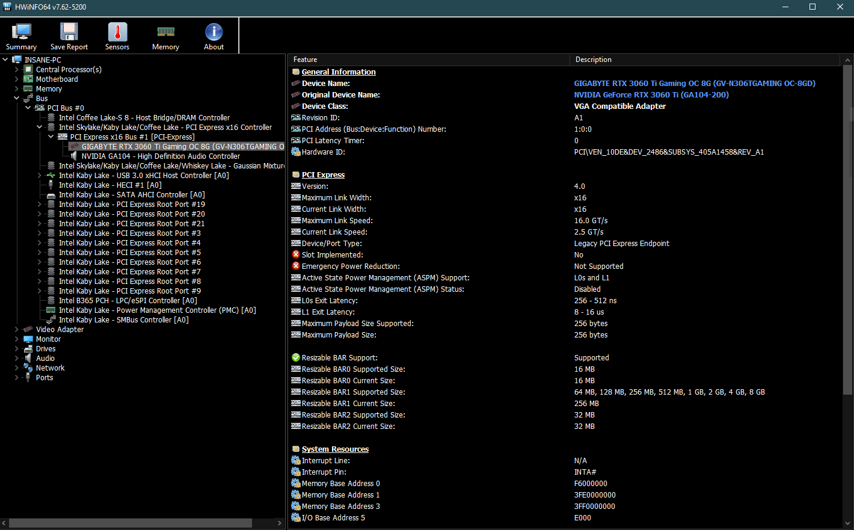Click the NVIDIA High Definition Audio speaker icon

click(74, 156)
